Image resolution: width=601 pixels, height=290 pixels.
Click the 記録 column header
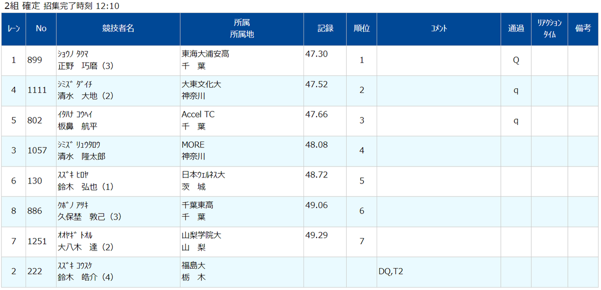pyautogui.click(x=326, y=29)
